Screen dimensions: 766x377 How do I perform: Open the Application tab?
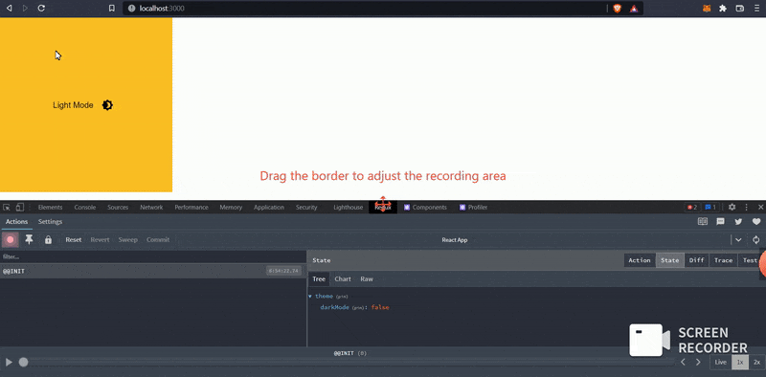point(269,207)
